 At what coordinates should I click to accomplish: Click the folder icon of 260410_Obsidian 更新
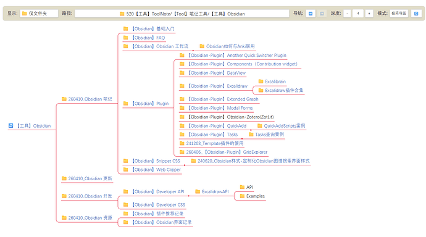coord(64,178)
